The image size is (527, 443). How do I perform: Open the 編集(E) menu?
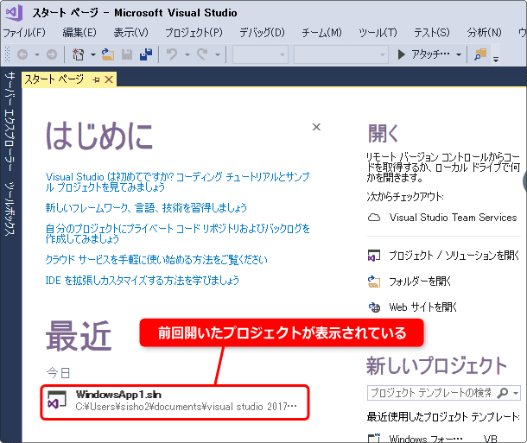(x=79, y=33)
